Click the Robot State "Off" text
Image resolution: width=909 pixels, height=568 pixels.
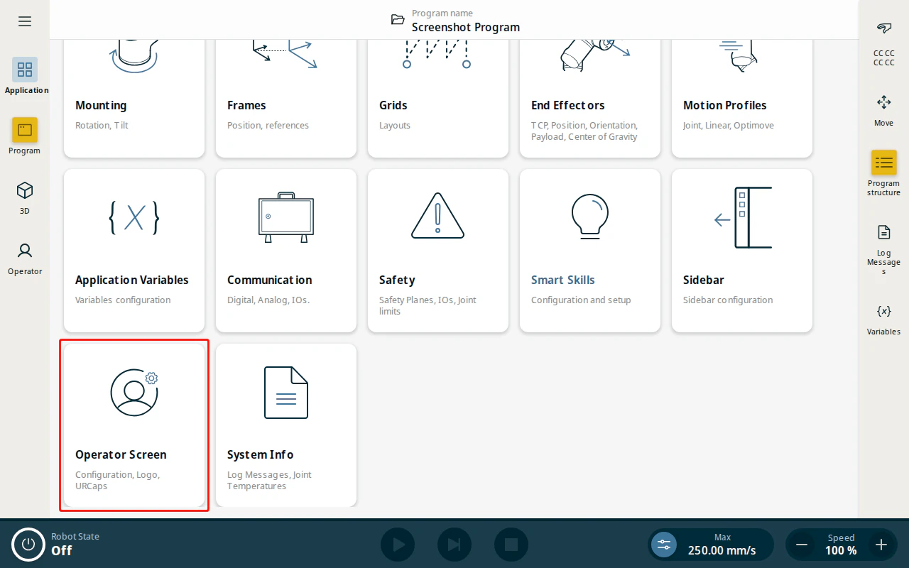62,550
